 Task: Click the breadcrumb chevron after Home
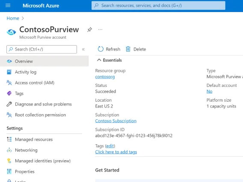pos(23,18)
